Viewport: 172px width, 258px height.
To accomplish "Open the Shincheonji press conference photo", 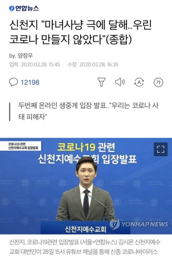I will click(86, 186).
